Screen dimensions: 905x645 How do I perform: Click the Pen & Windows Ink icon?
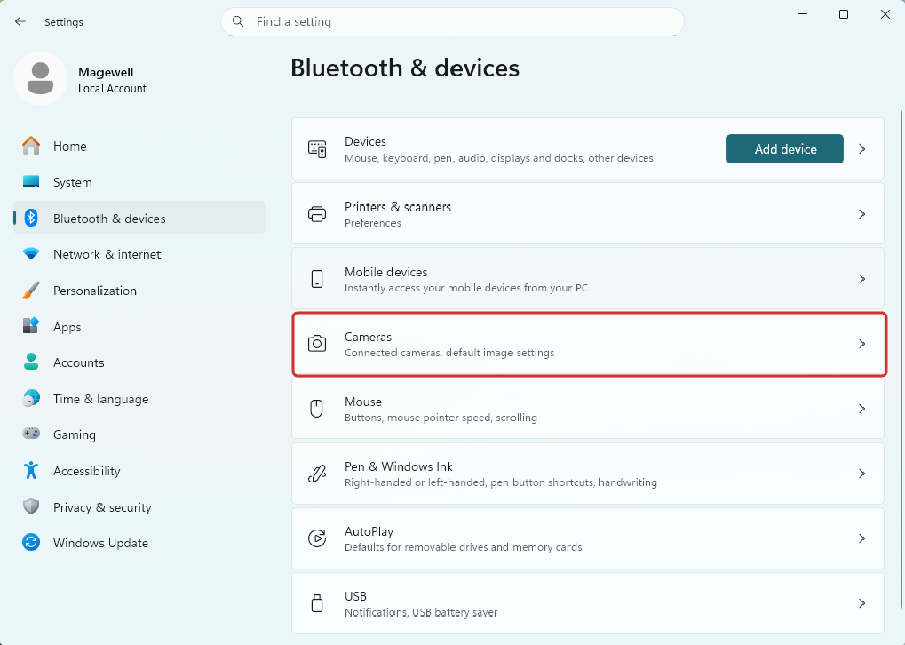(317, 474)
